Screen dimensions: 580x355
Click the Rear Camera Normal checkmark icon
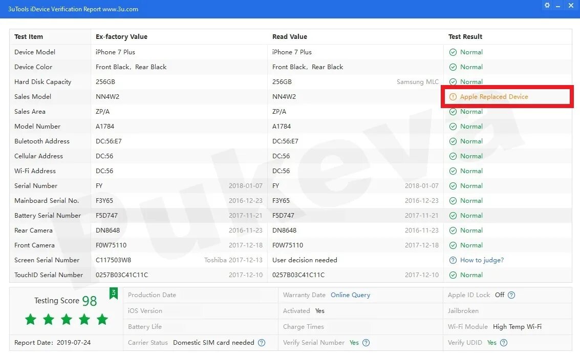[453, 231]
